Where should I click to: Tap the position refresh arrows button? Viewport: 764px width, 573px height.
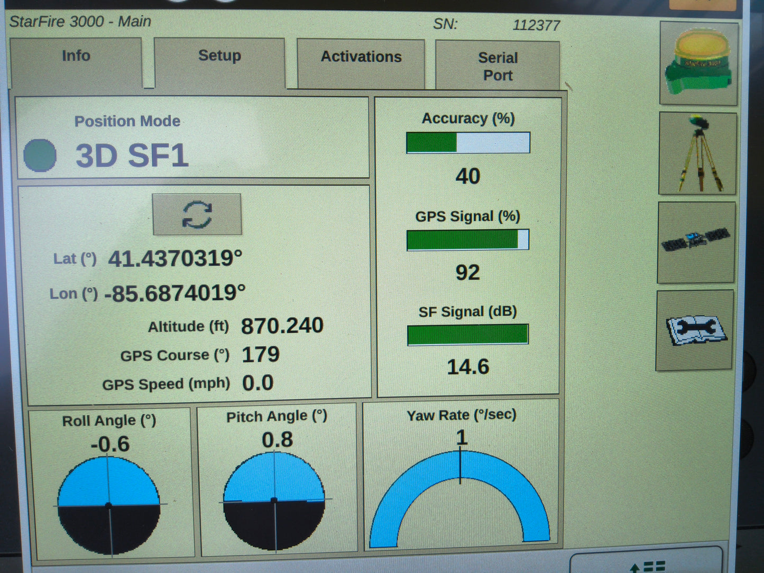coord(197,214)
